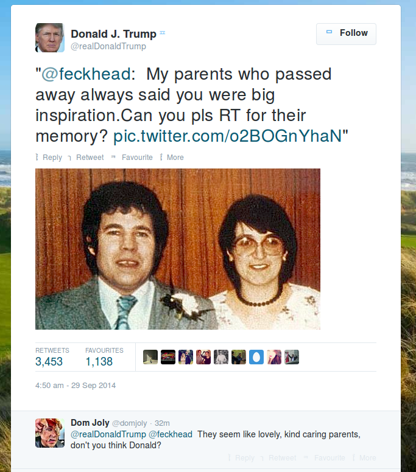The width and height of the screenshot is (416, 472).
Task: Click the last retweeter avatar in the row
Action: pyautogui.click(x=292, y=357)
